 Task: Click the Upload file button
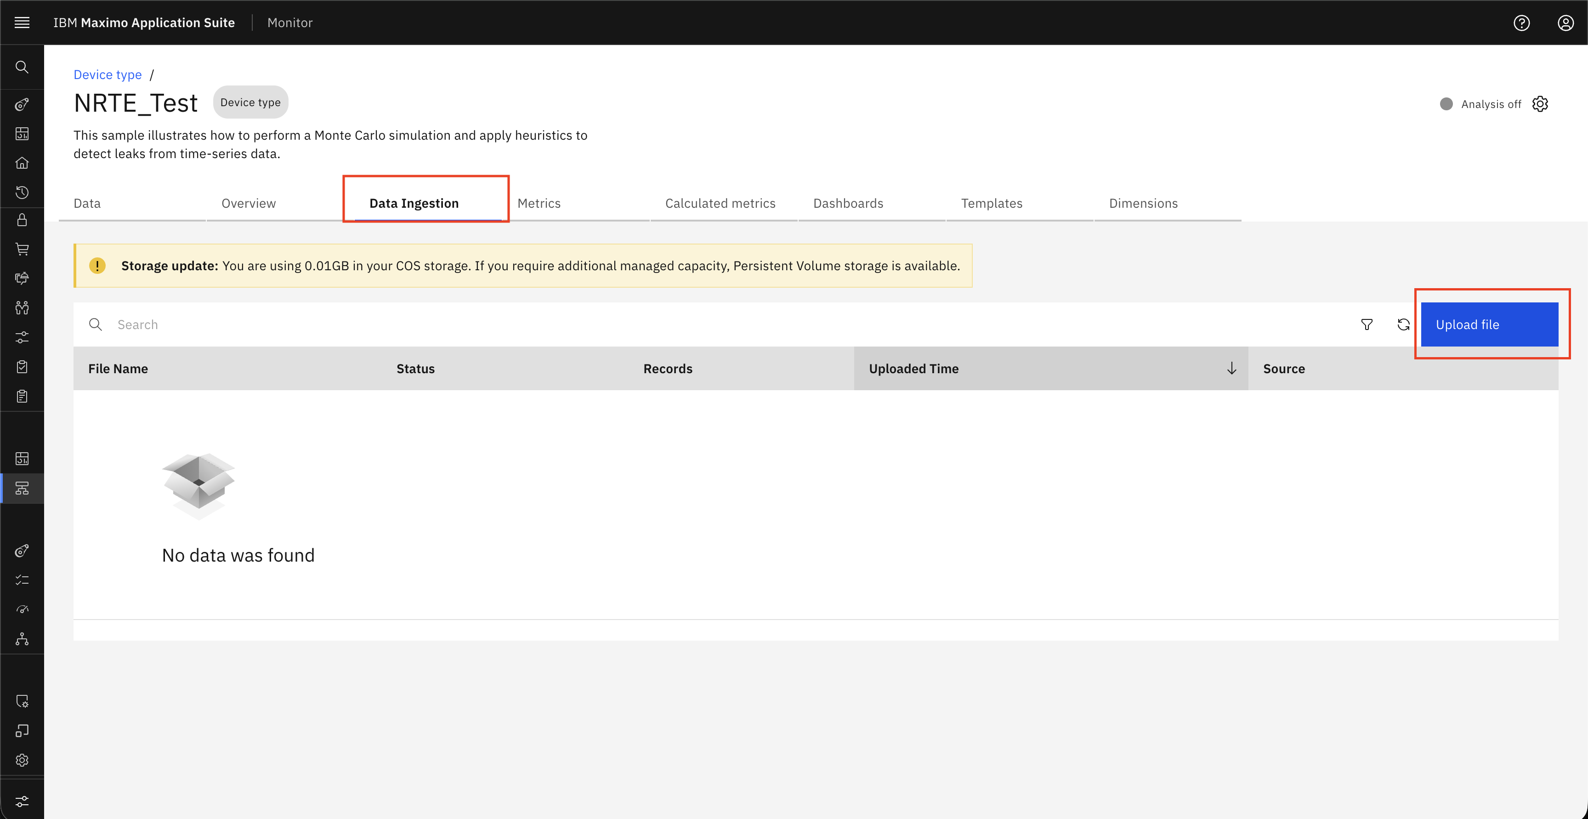click(x=1489, y=324)
